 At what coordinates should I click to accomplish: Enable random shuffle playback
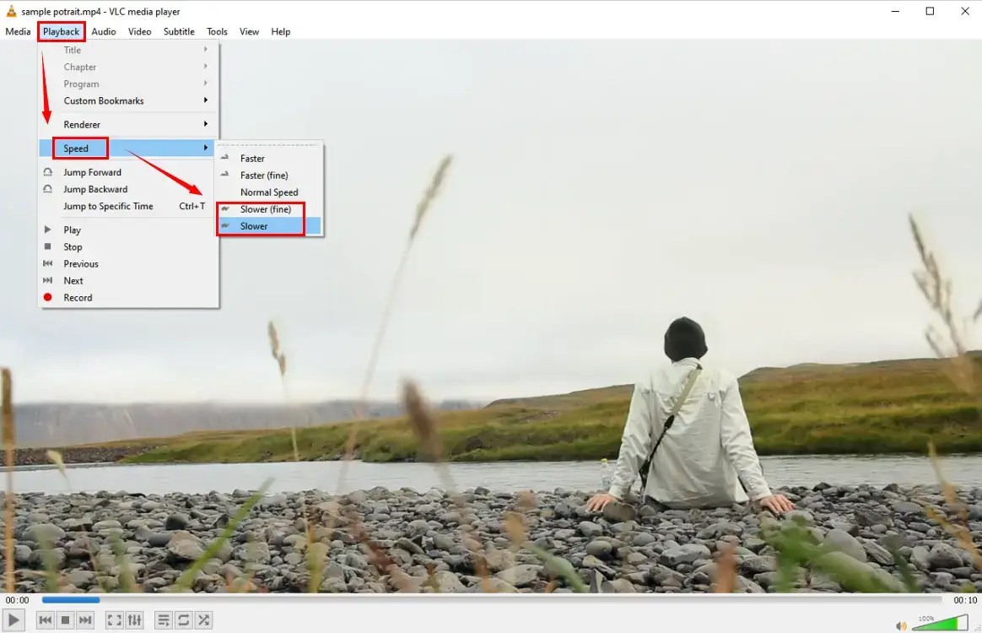[x=202, y=619]
